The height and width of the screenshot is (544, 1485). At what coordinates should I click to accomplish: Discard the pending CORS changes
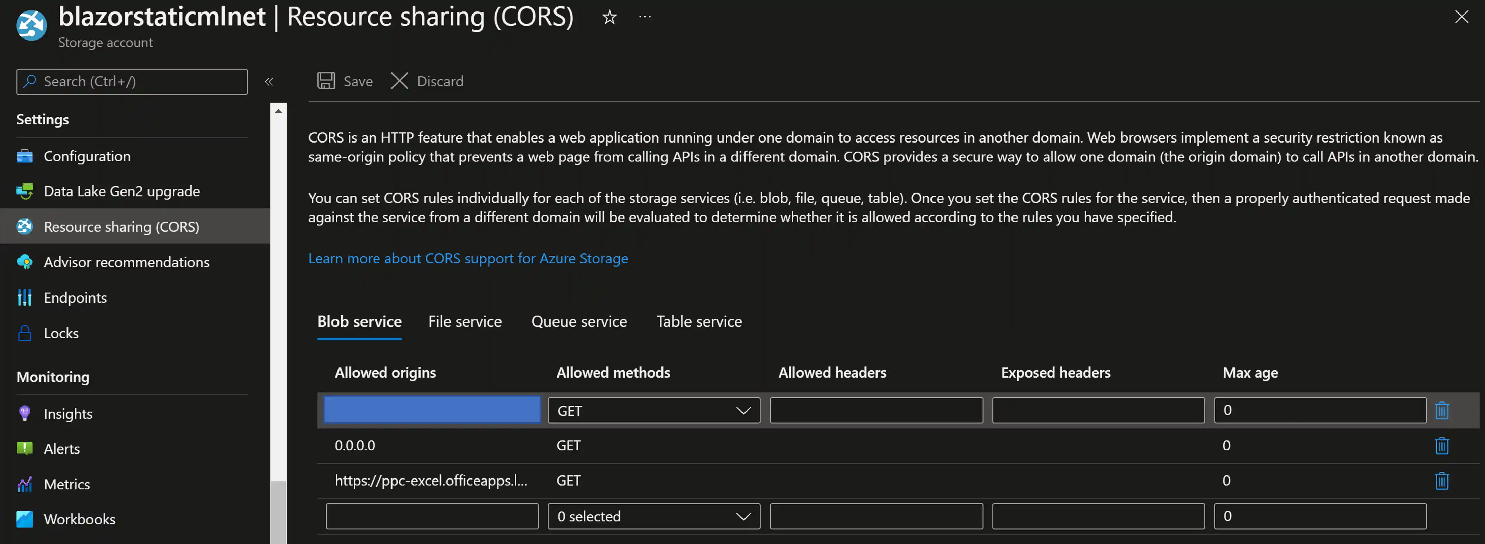[x=427, y=81]
